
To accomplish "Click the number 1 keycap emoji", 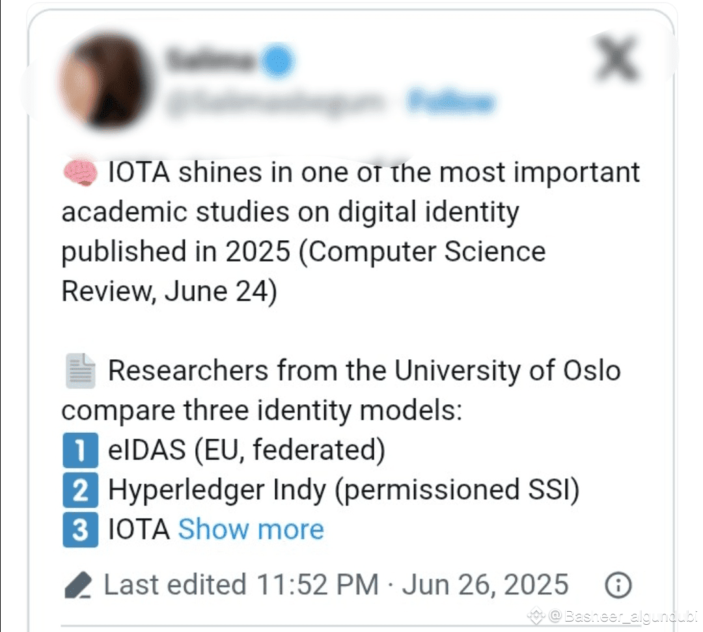I will 80,450.
